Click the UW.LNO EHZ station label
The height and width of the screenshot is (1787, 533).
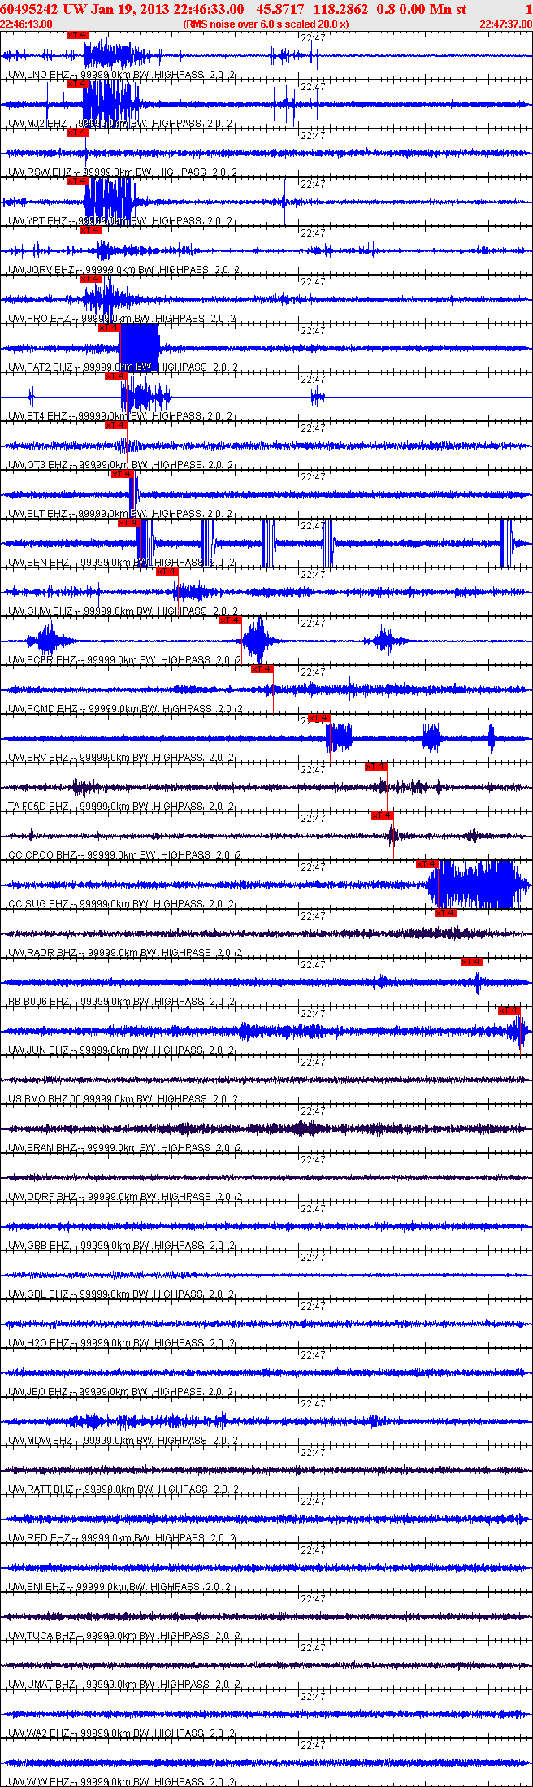click(39, 75)
